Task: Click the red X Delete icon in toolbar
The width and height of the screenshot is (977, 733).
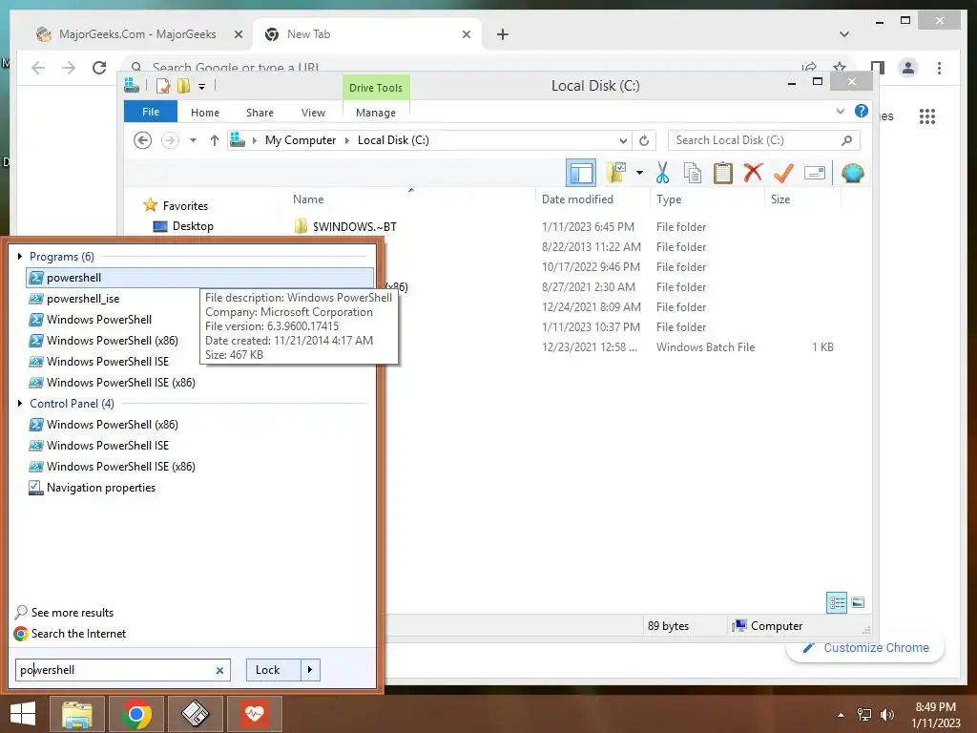Action: [753, 172]
